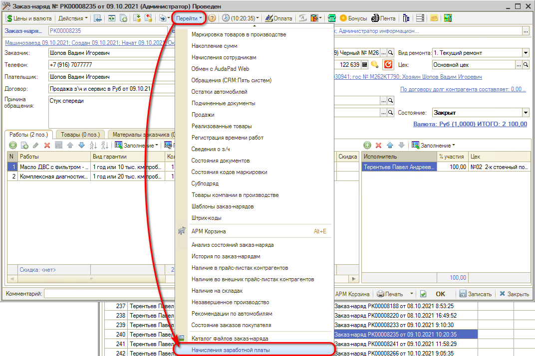This screenshot has width=535, height=356.
Task: Expand the Состояние dropdown
Action: click(525, 113)
